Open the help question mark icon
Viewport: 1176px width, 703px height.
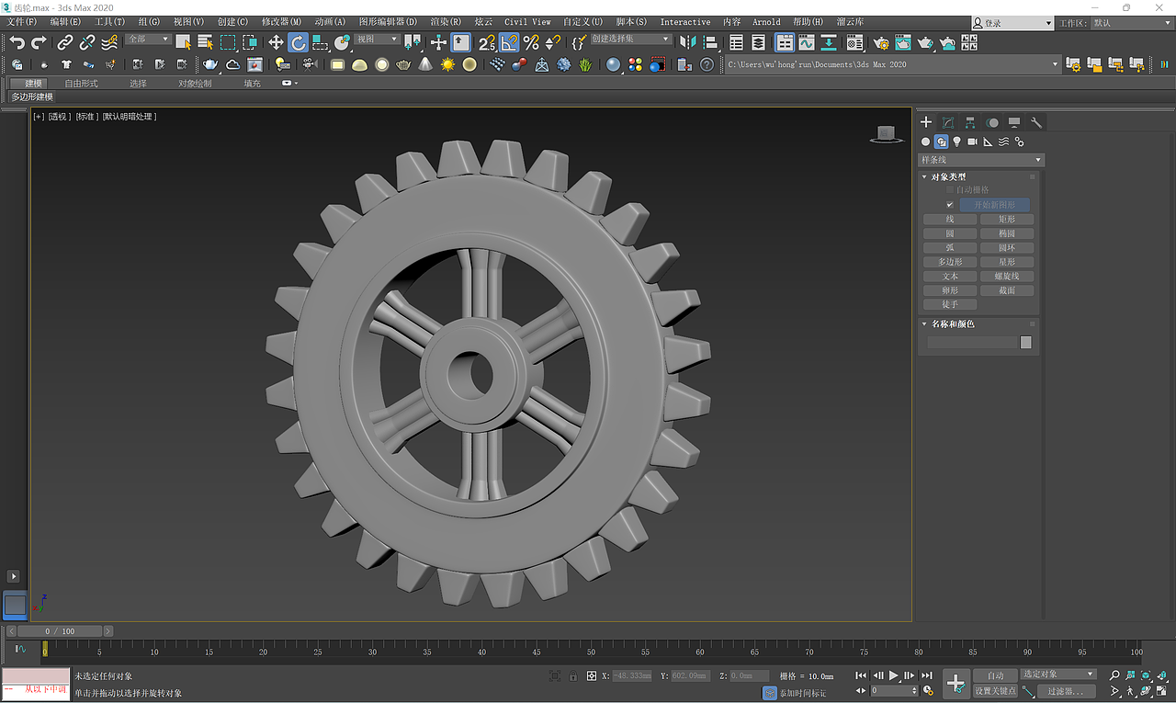pyautogui.click(x=707, y=64)
